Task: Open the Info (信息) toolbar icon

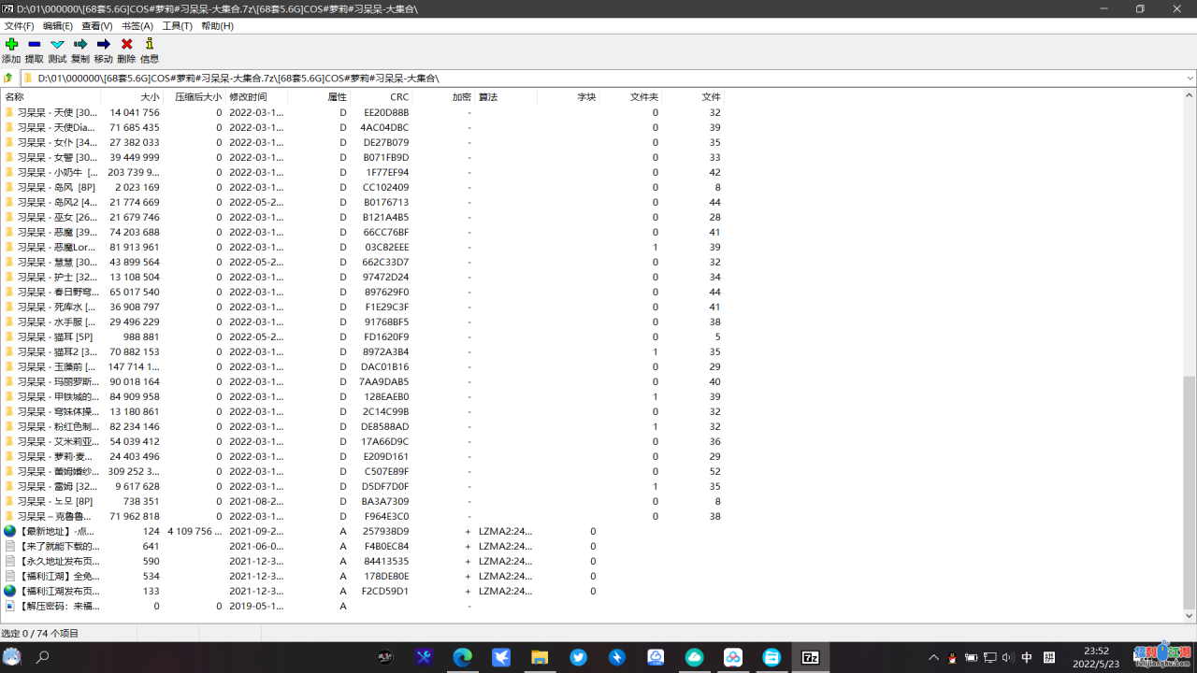Action: (149, 45)
